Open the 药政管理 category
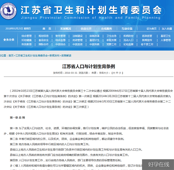Viewport: 174px width, 170px height. (x=78, y=40)
